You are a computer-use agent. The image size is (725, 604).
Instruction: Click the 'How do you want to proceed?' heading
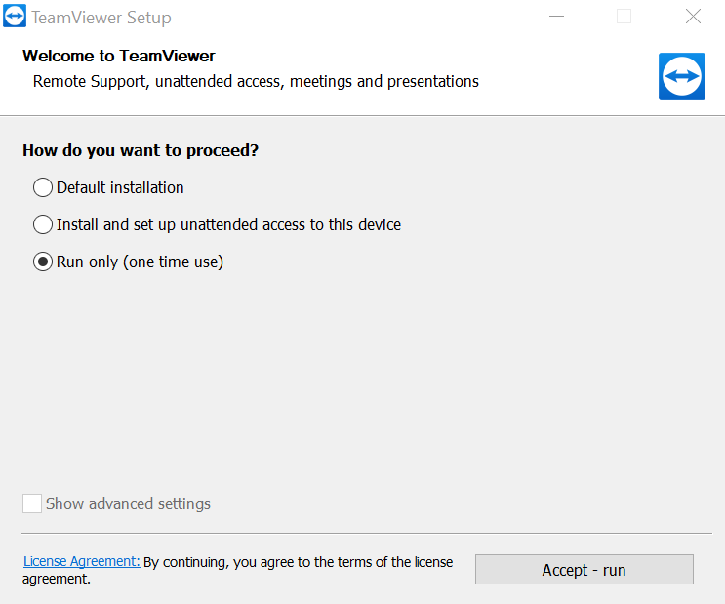pyautogui.click(x=141, y=150)
